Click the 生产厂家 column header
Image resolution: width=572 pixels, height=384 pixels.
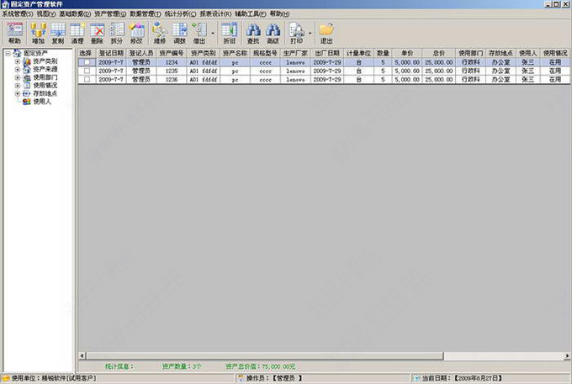[x=295, y=53]
